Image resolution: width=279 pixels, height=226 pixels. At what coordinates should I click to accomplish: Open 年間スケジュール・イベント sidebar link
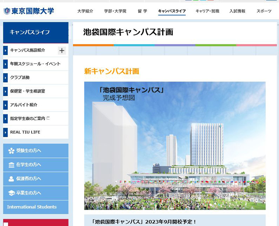coord(35,64)
